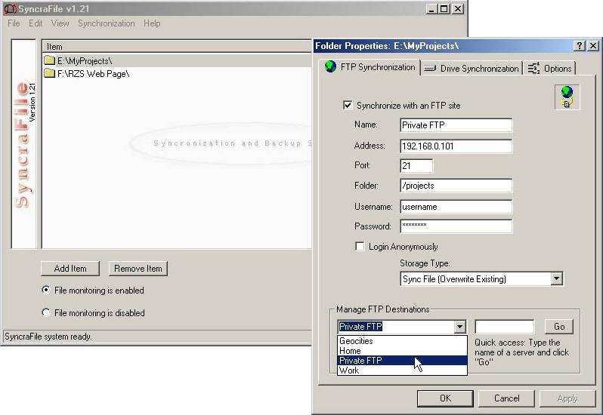The height and width of the screenshot is (415, 603).
Task: Collapse the Manage FTP Destinations dropdown arrow
Action: 459,327
